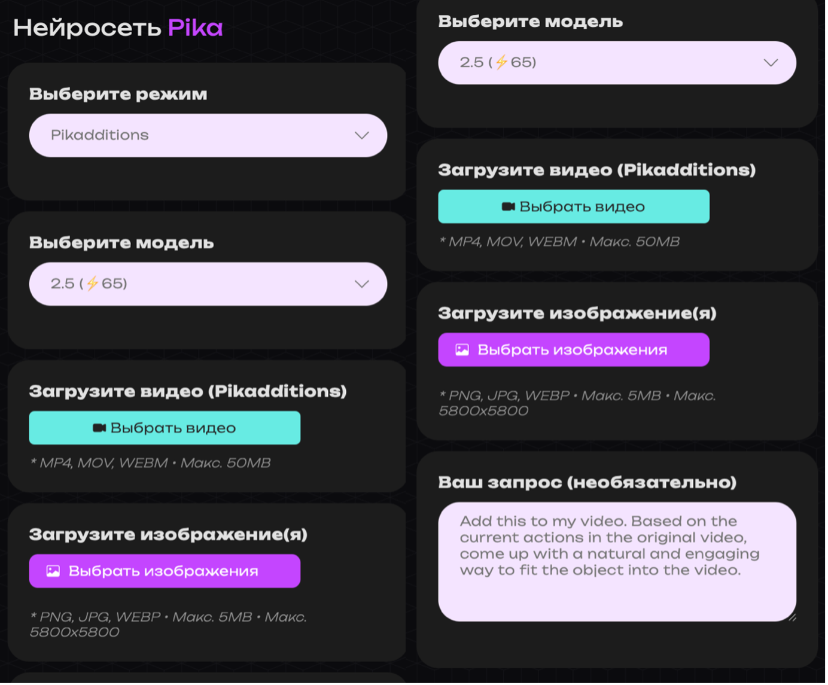Click the Нейросеть Pika page heading

pyautogui.click(x=118, y=28)
